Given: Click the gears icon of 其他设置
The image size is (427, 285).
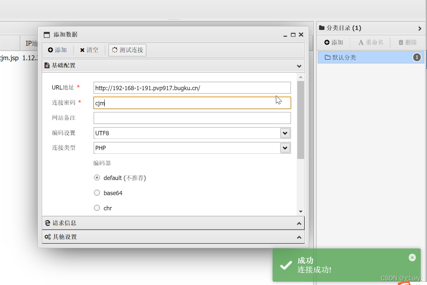Looking at the screenshot, I should pyautogui.click(x=48, y=237).
